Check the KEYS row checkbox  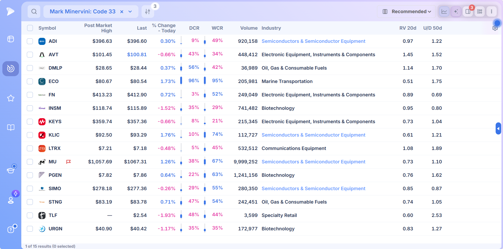point(30,122)
